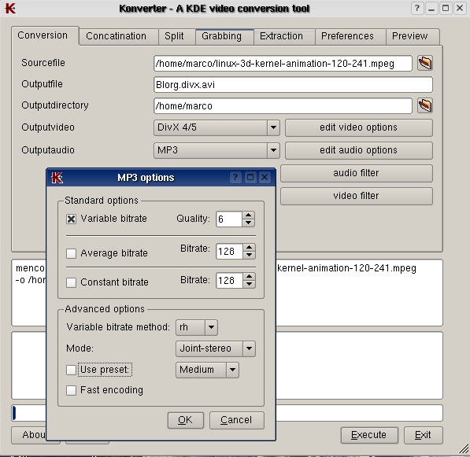Maximize the Konverter main window
470x457 pixels.
pos(446,8)
